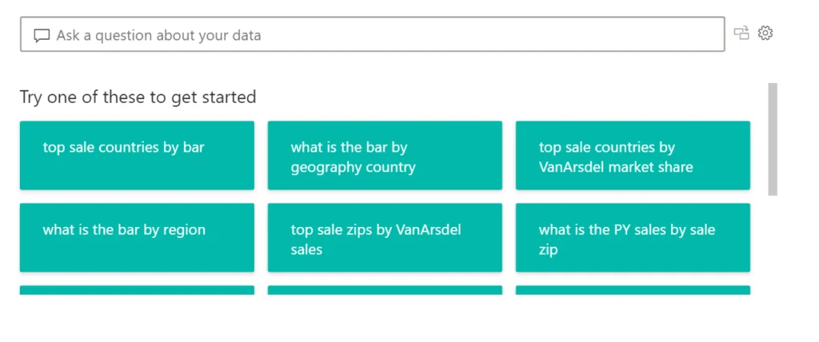Click the partially visible bottom-right suggestion tile
Screen dimensions: 819x342
[x=633, y=290]
